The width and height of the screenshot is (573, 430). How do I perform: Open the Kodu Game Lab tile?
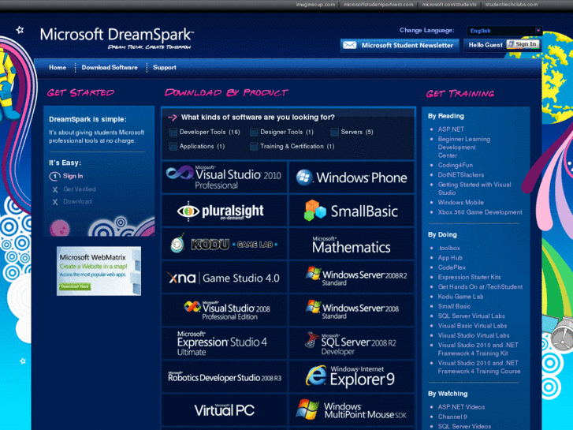click(224, 245)
